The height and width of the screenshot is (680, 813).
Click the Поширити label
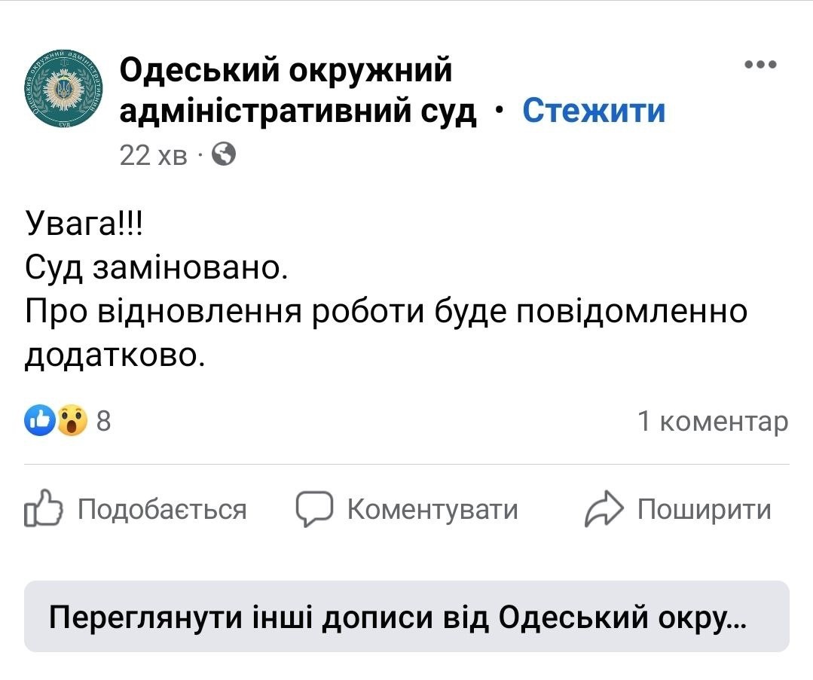click(704, 510)
